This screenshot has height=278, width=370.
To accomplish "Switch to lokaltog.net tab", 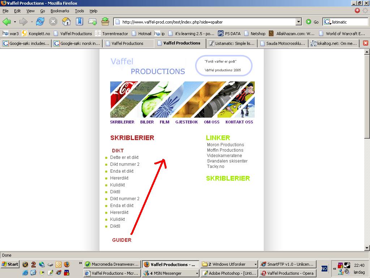I will tap(334, 43).
